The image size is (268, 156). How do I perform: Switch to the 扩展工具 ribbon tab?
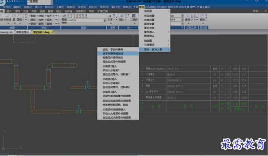tap(102, 11)
